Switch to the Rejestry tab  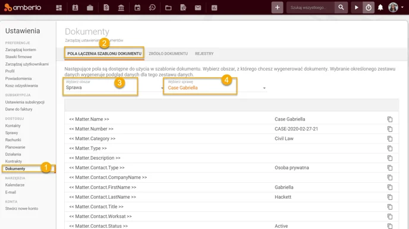(x=204, y=53)
